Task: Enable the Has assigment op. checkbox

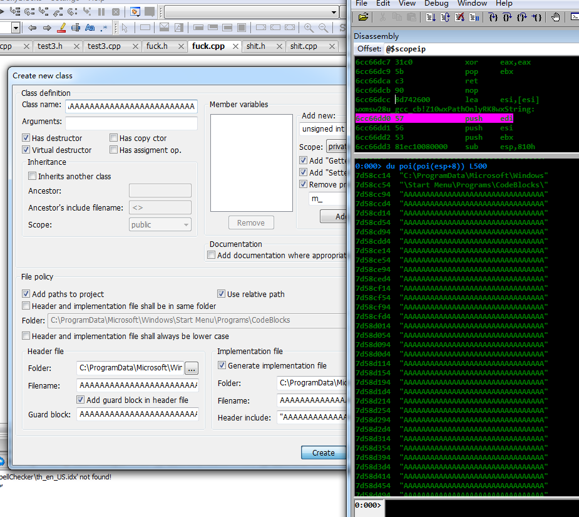Action: pyautogui.click(x=114, y=150)
